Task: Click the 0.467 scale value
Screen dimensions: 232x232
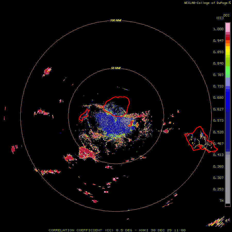Action: point(218,144)
